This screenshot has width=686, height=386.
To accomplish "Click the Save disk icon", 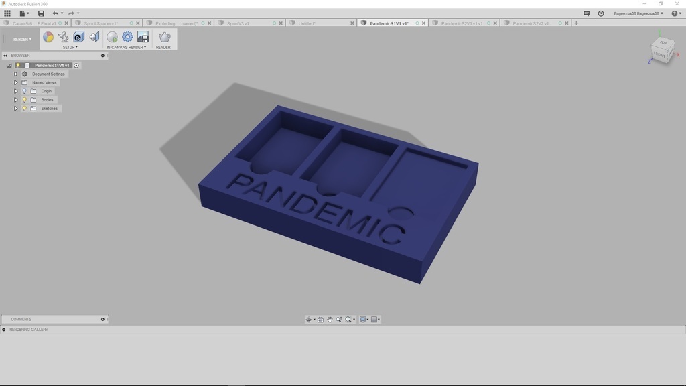I will coord(41,13).
